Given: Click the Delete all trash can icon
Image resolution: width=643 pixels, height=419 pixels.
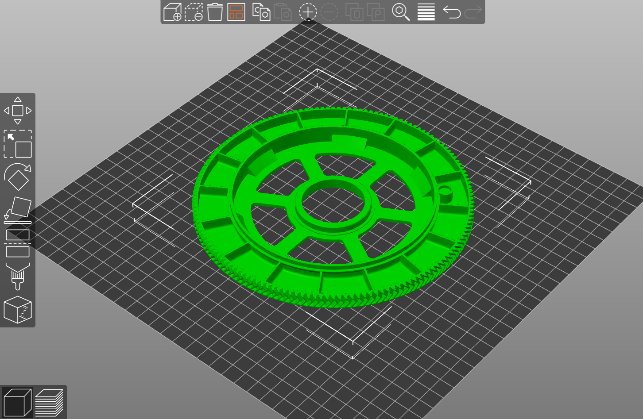Looking at the screenshot, I should [x=215, y=12].
